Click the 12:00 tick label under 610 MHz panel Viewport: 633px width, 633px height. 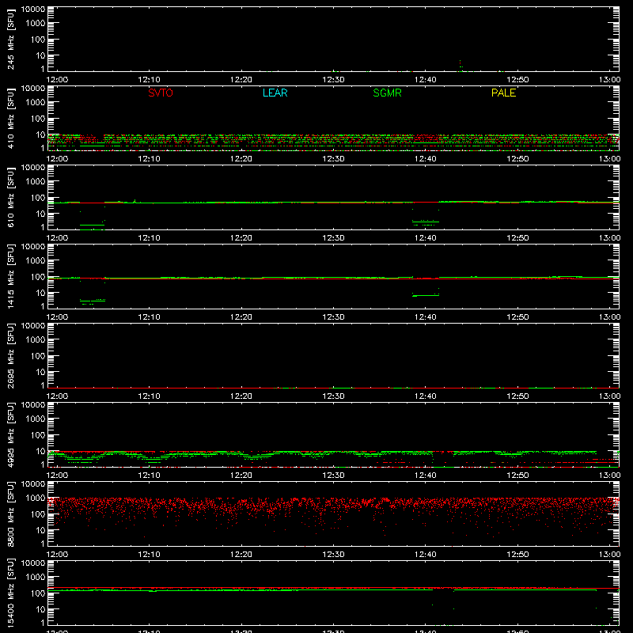click(57, 238)
